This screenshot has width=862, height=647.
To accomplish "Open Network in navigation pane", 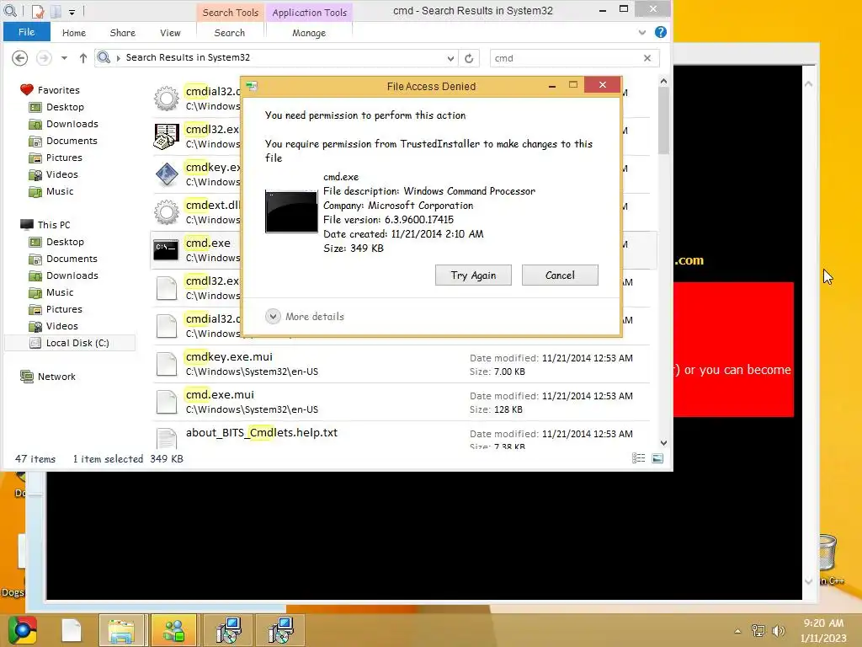I will pos(56,377).
